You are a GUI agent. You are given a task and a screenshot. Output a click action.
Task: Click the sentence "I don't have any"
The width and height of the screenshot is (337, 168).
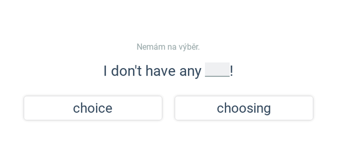(152, 71)
